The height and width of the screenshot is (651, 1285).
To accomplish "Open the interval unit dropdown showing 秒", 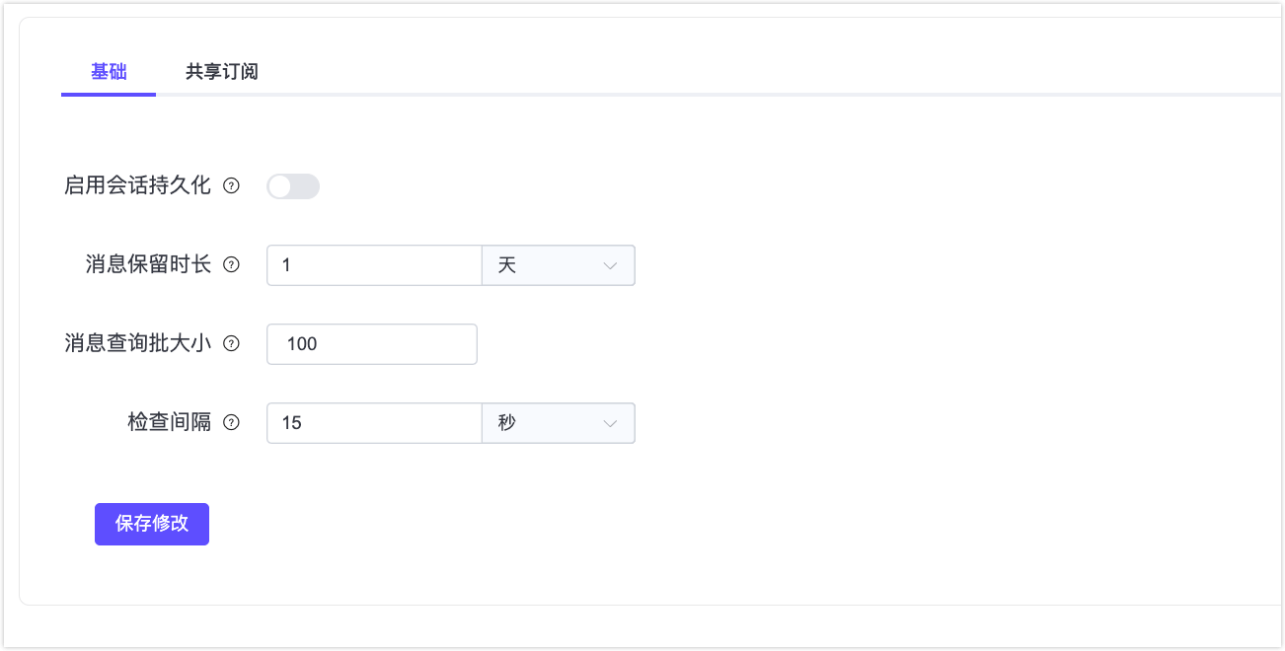I will click(558, 422).
